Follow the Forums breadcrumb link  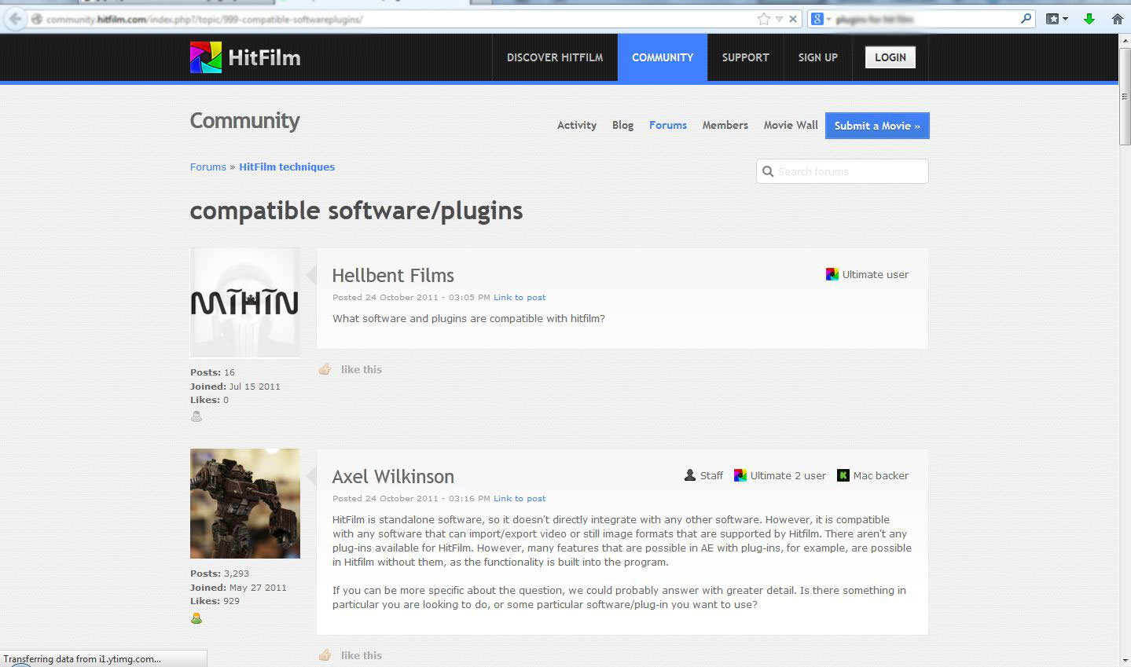208,167
